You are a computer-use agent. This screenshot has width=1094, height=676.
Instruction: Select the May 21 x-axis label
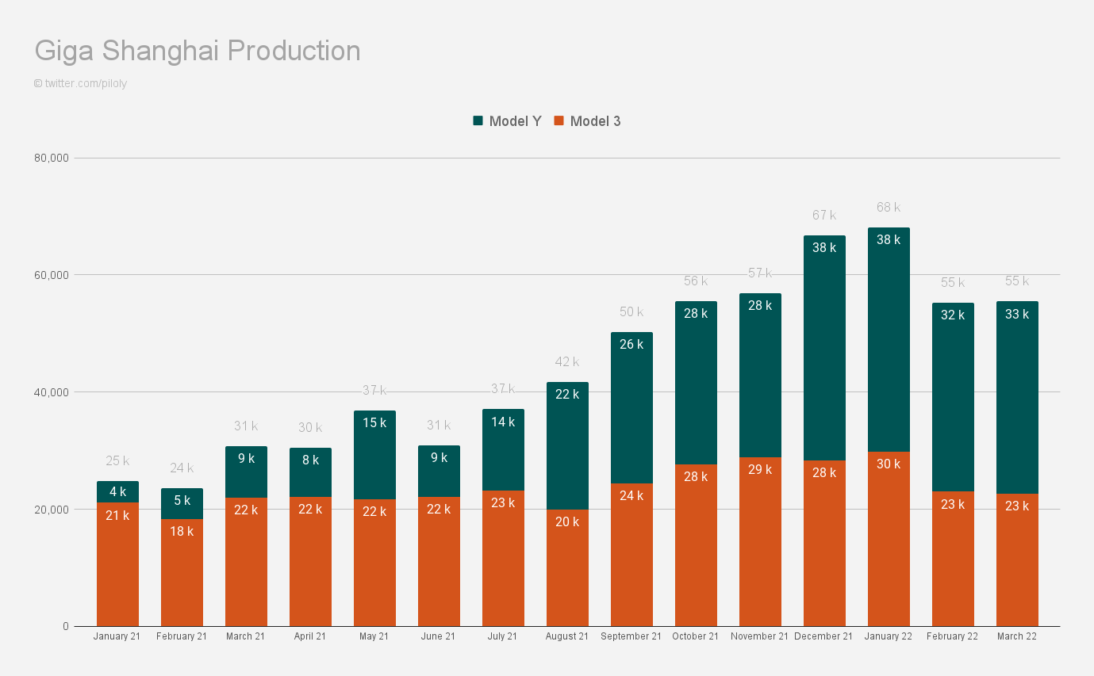pos(374,636)
